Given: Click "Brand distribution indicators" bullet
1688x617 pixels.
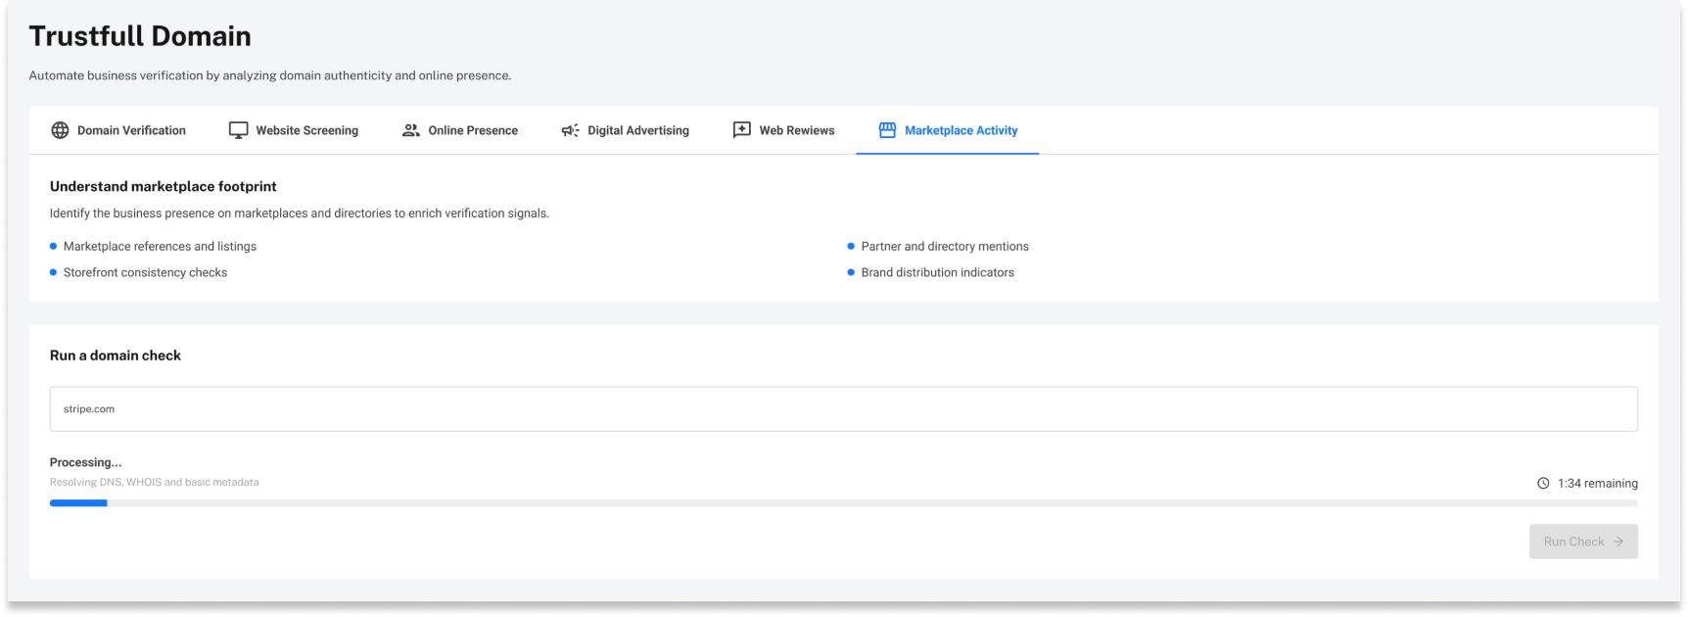Looking at the screenshot, I should pyautogui.click(x=938, y=273).
